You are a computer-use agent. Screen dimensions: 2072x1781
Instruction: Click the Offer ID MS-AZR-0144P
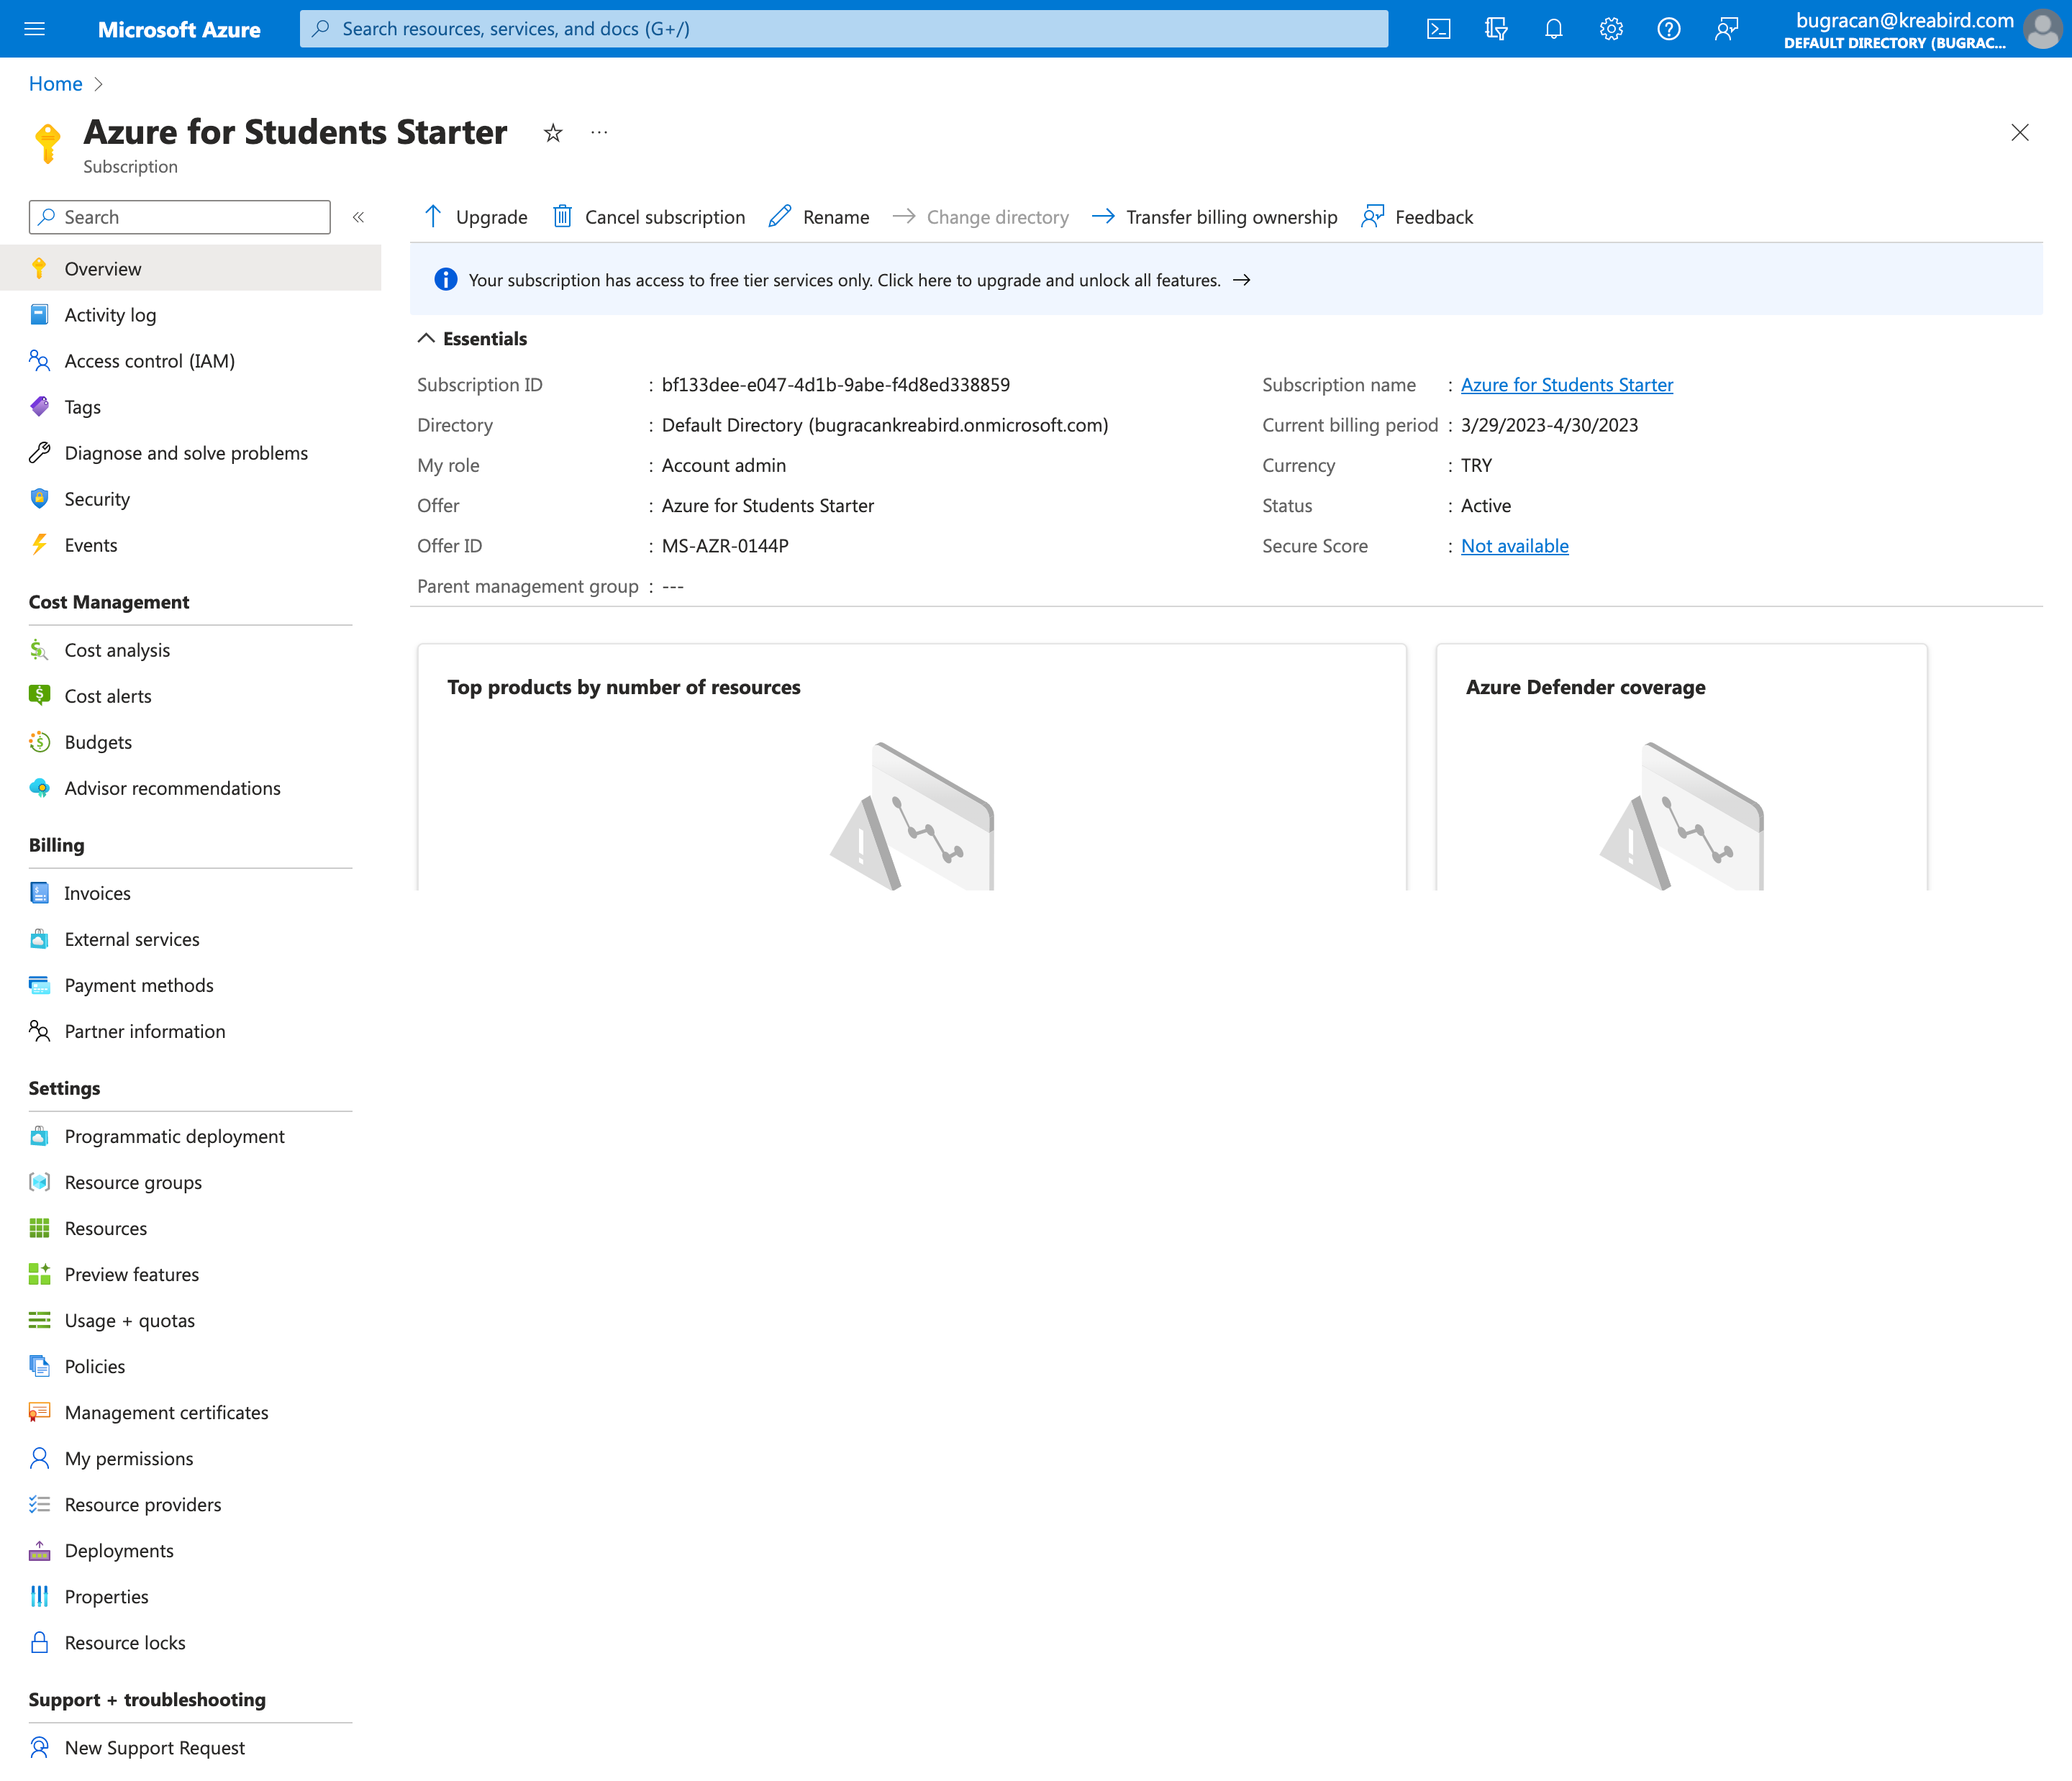point(725,546)
